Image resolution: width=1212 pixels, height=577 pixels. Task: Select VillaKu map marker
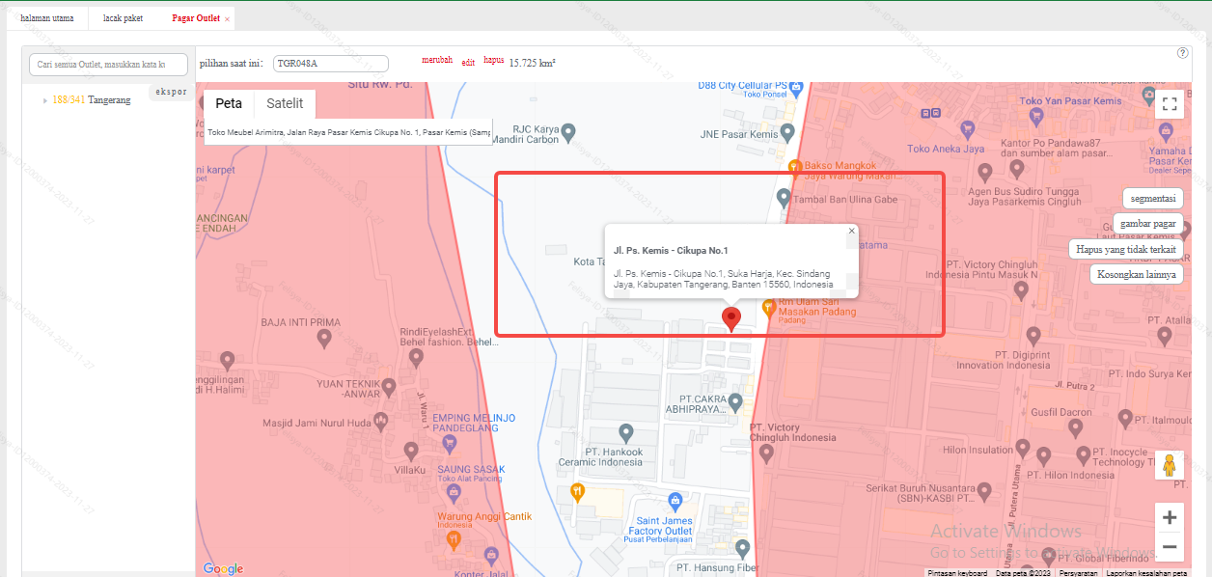[411, 451]
